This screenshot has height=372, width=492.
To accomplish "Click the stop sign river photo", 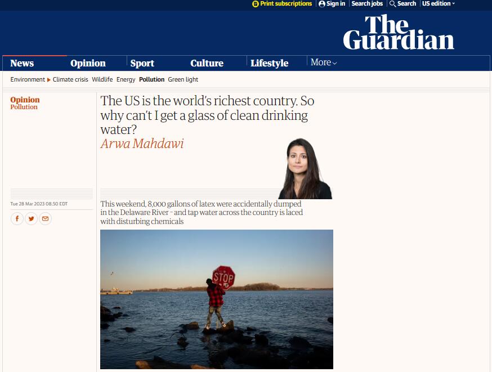I will tap(217, 299).
